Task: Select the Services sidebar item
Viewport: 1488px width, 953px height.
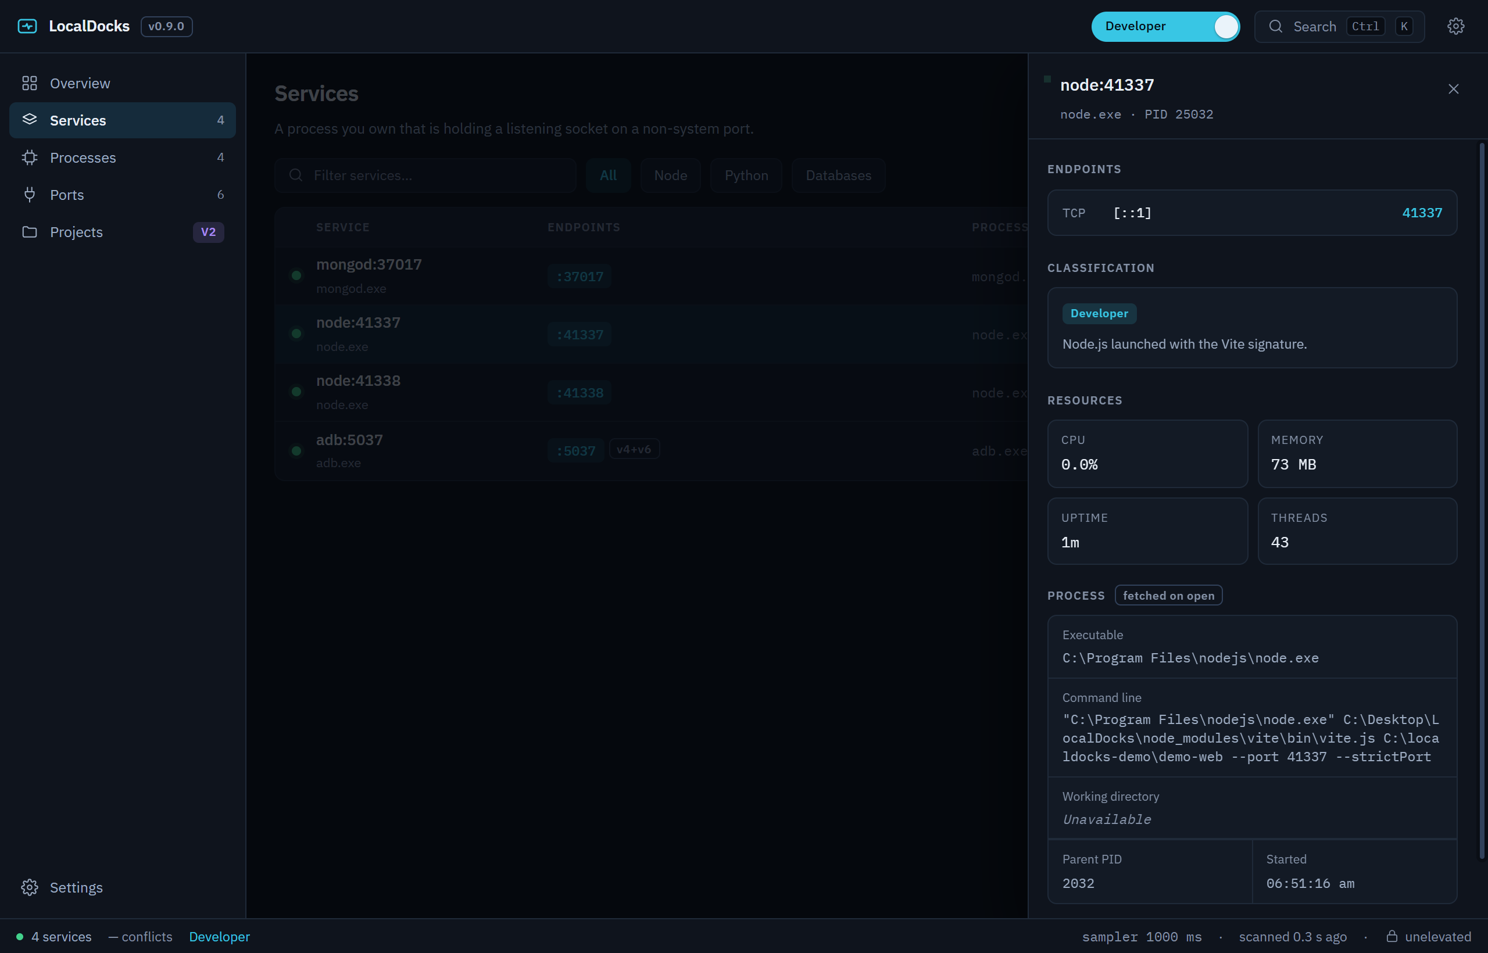Action: pos(123,120)
